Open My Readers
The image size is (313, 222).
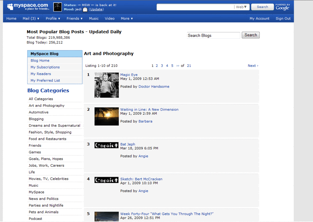(41, 74)
